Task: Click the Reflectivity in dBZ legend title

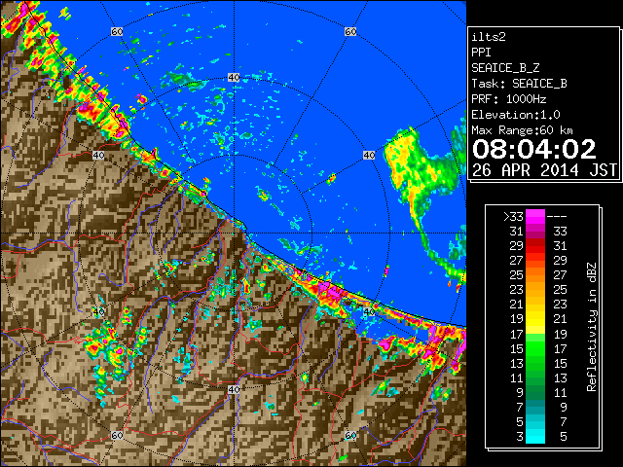Action: (592, 327)
